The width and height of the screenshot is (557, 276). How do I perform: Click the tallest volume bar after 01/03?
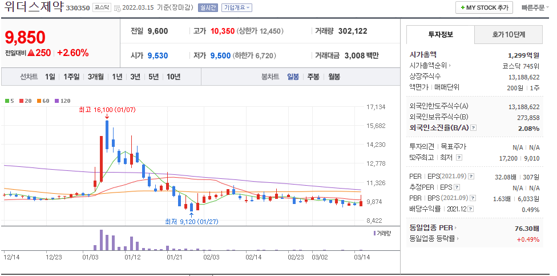coord(101,240)
